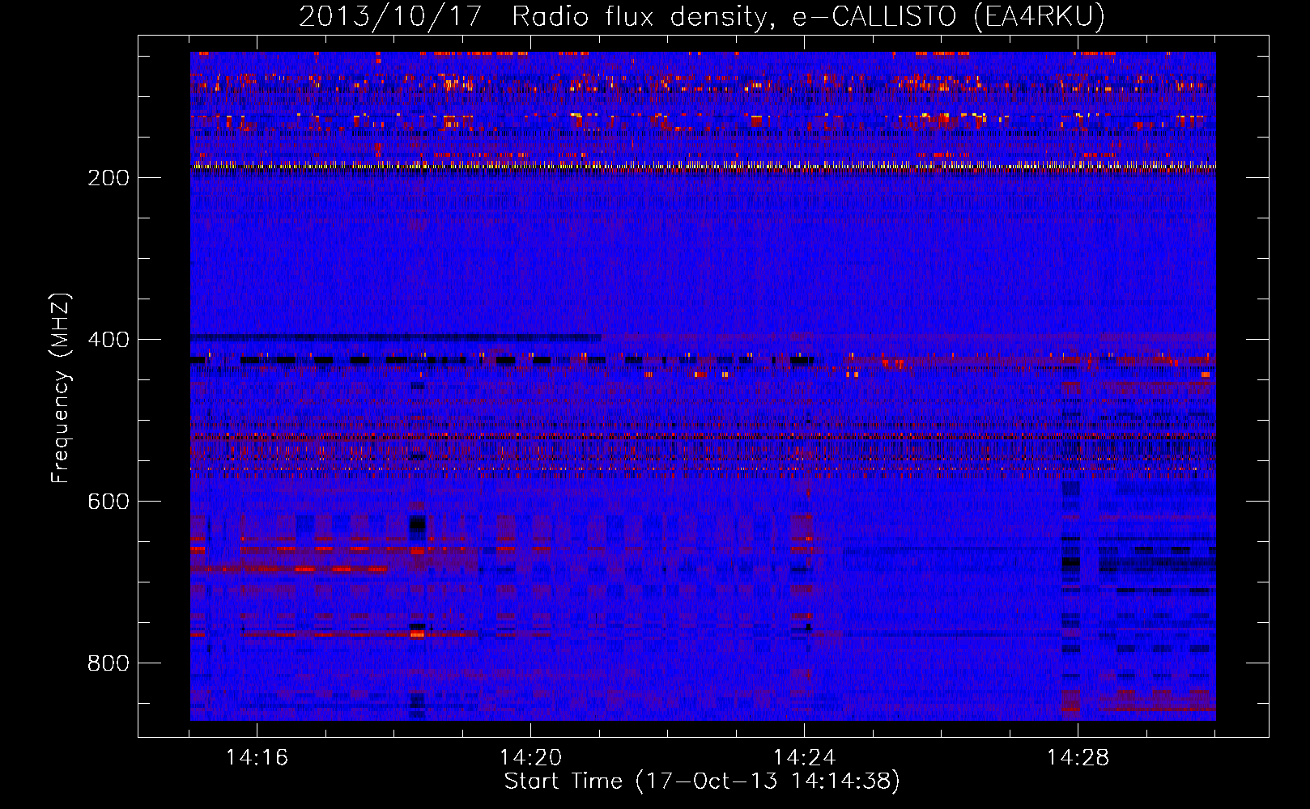Click the plot title '2013/10/17 Radio flux density, e-CALLISTO (EA4RKU)'
Screen dimensions: 1310x809
[702, 16]
